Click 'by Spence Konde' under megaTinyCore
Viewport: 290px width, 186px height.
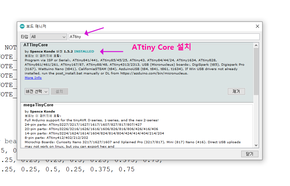[x=40, y=111]
